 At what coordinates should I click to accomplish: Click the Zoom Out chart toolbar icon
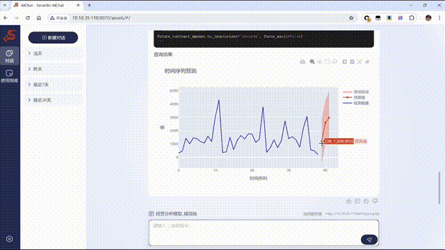click(x=353, y=62)
